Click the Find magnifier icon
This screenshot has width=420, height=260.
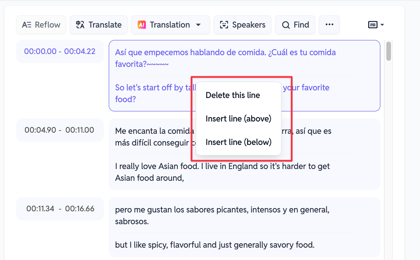(286, 25)
